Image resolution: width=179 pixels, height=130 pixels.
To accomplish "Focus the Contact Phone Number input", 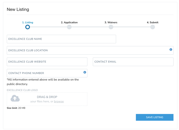I will pyautogui.click(x=44, y=73).
